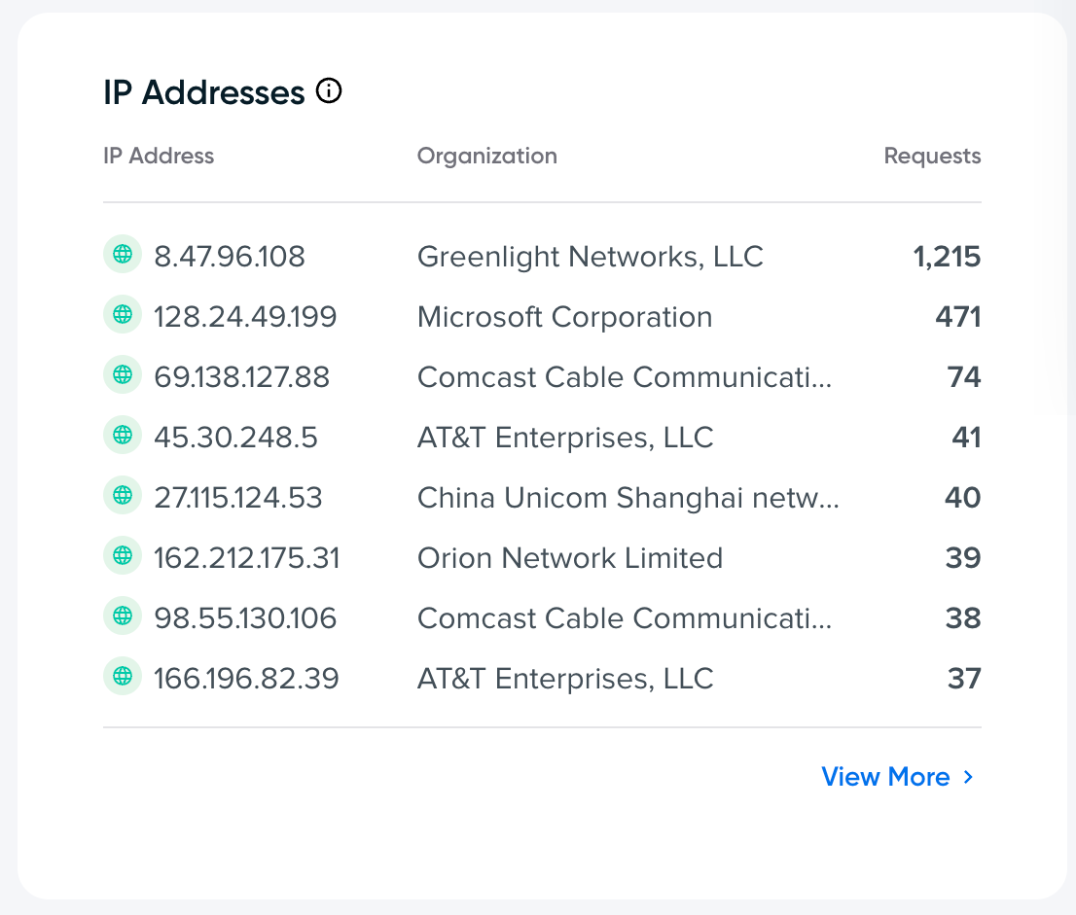Click Orion Network Limited organization
Image resolution: width=1076 pixels, height=915 pixels.
click(570, 558)
